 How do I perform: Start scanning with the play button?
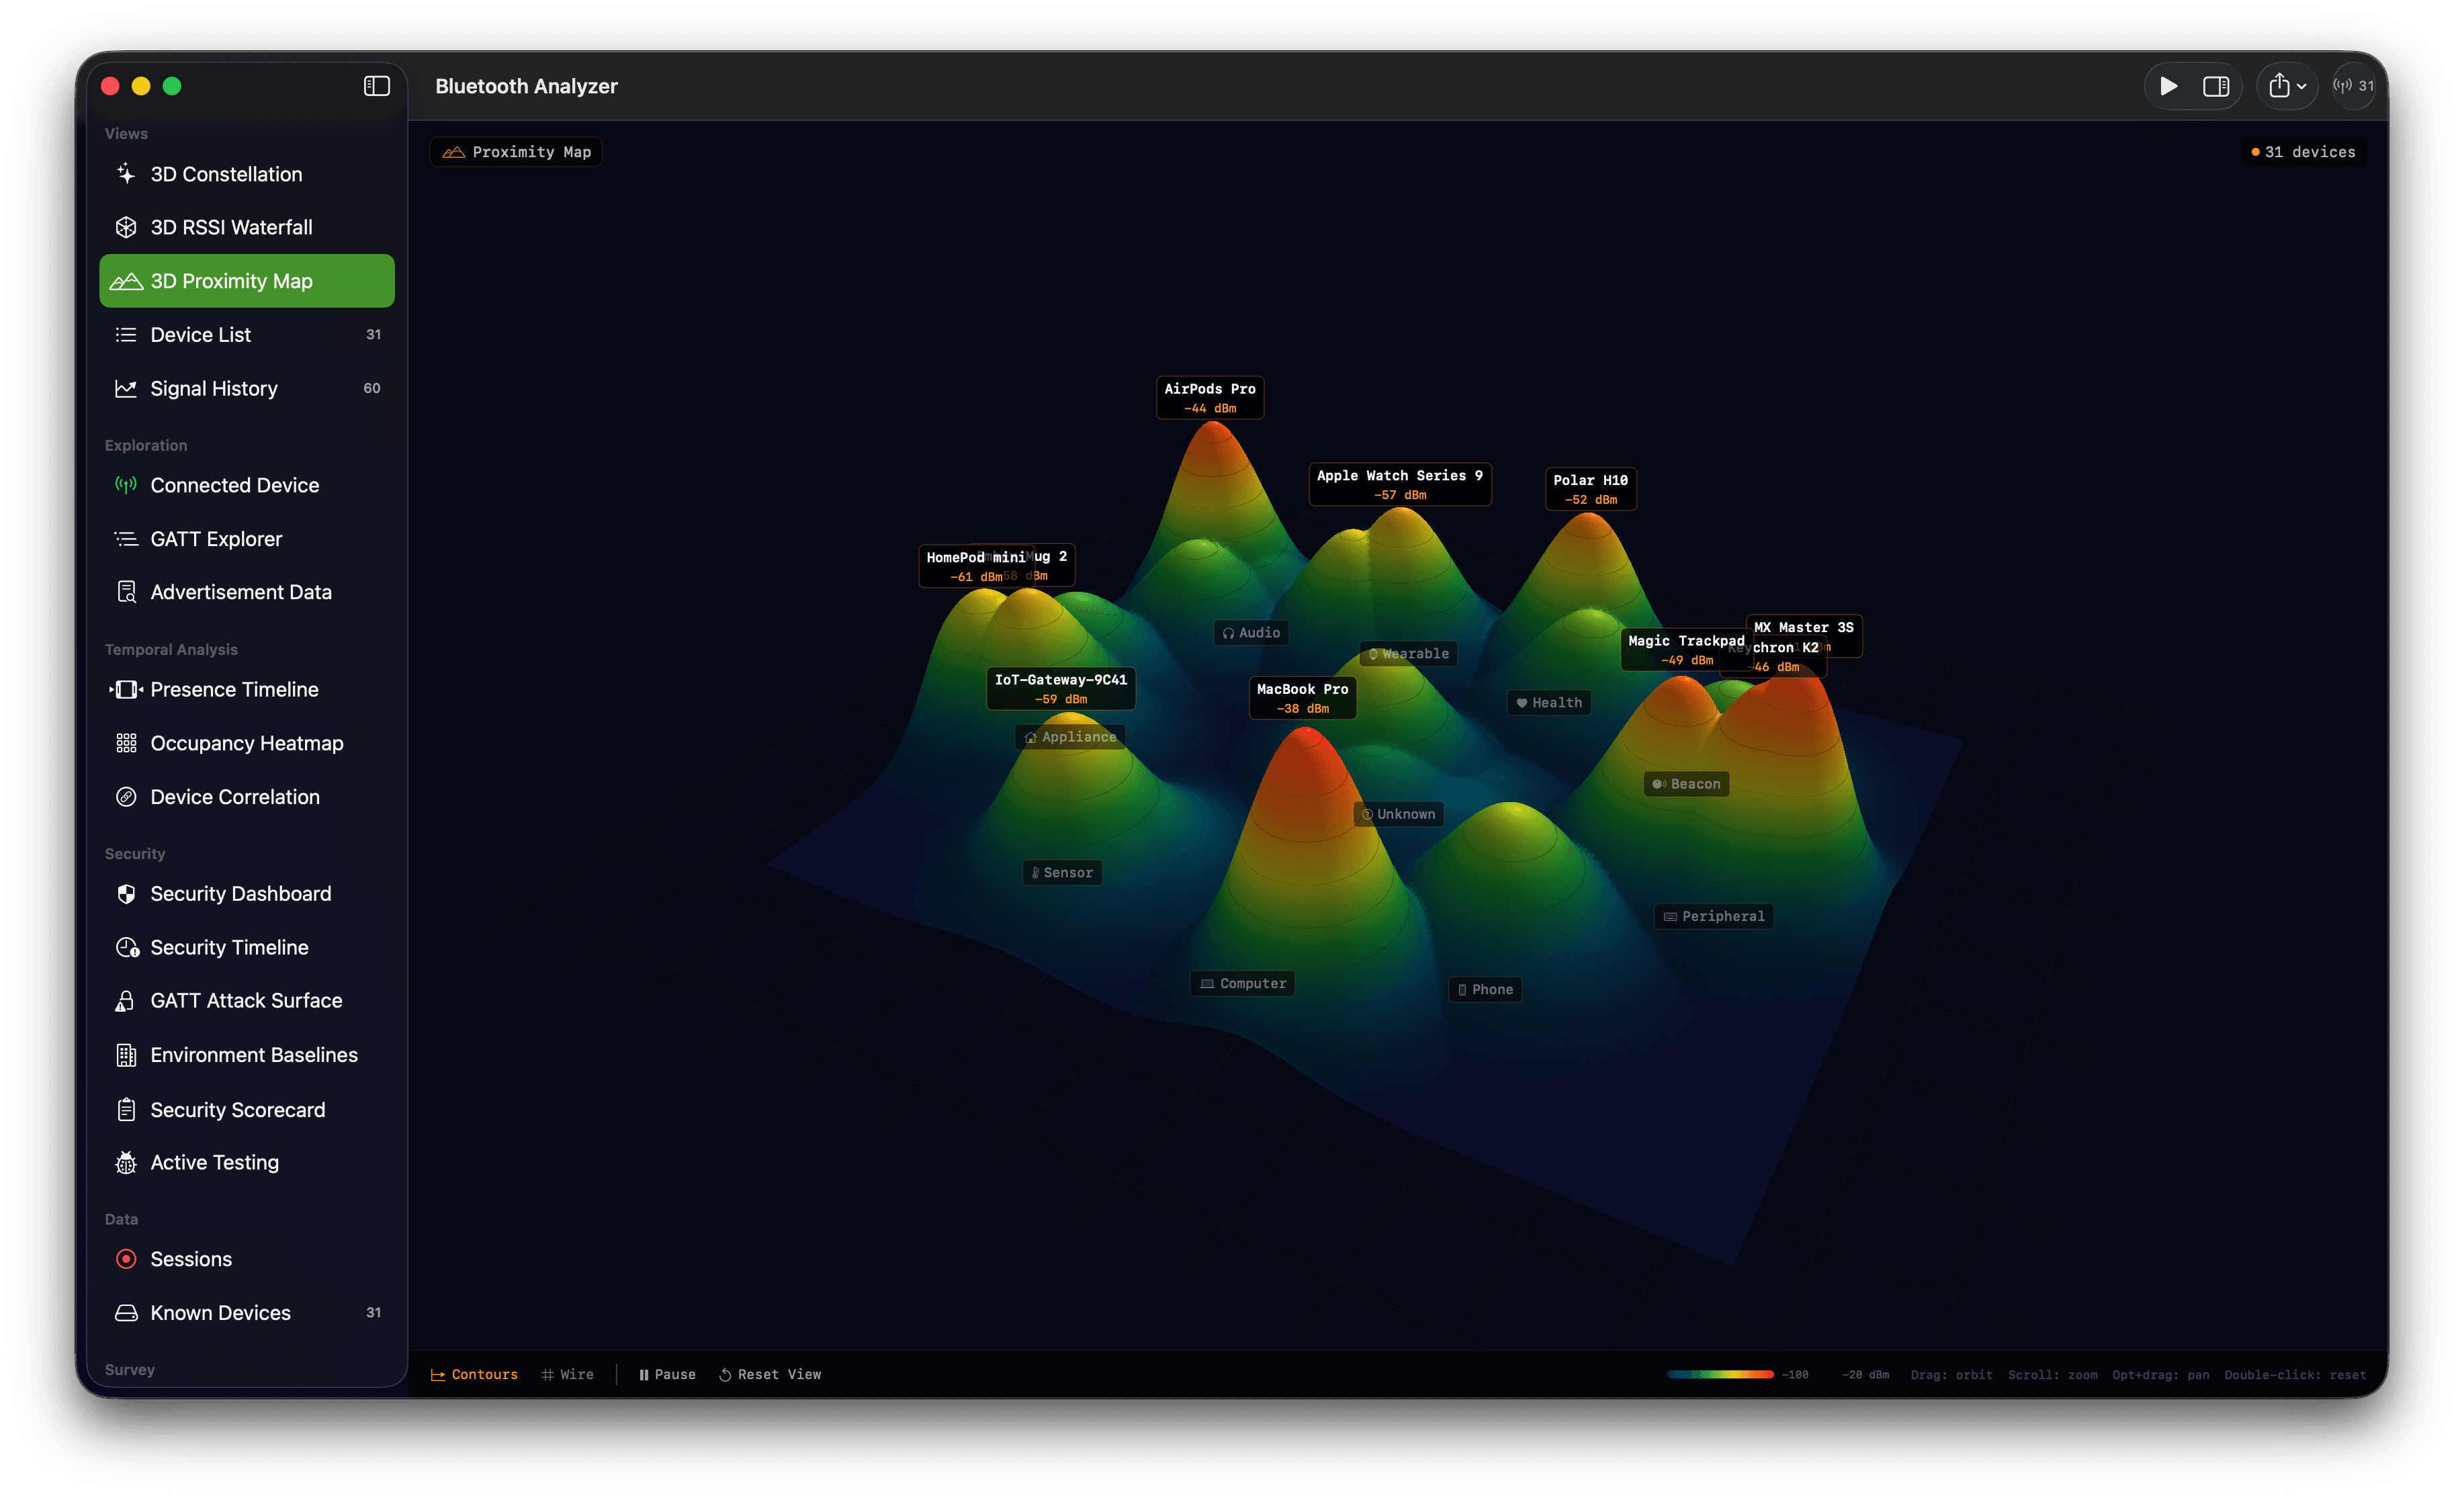(2168, 86)
